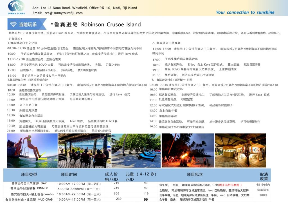Click the 18:00 line starting with 海边篝火
This screenshot has height=204, width=288.
coord(62,121)
